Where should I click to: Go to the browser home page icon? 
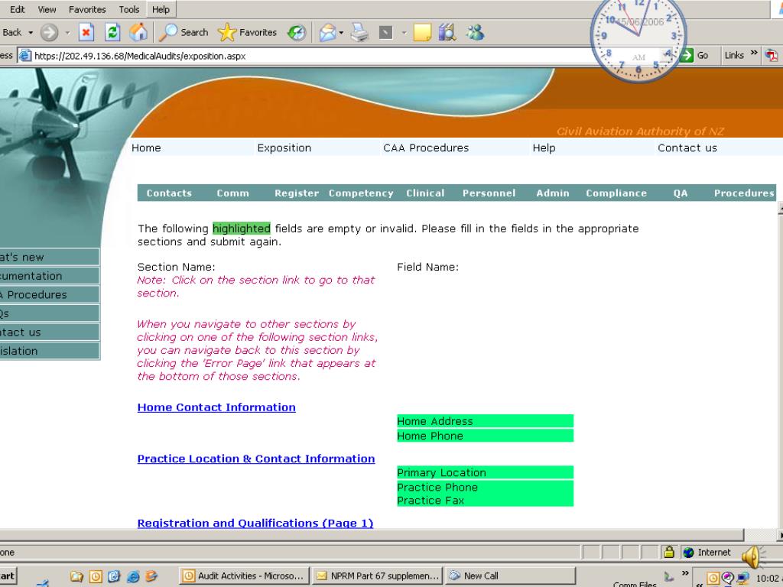[x=138, y=32]
